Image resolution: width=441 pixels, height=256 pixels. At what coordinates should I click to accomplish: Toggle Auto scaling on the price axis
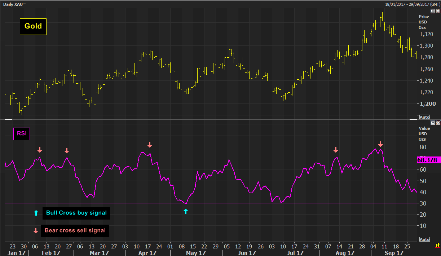tap(424, 117)
